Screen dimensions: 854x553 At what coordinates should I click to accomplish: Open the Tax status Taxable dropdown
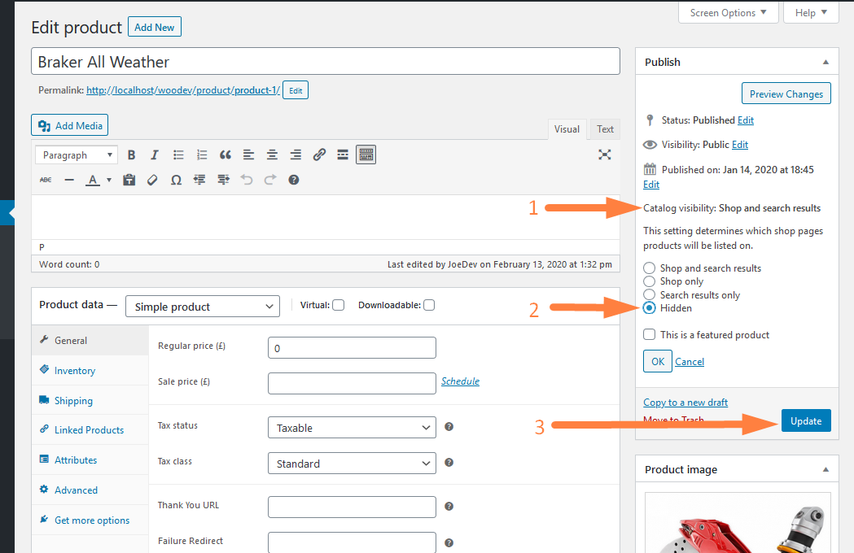[352, 427]
